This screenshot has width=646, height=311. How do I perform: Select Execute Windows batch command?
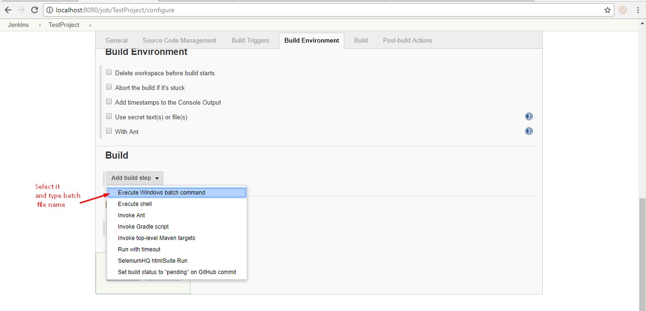pyautogui.click(x=161, y=192)
